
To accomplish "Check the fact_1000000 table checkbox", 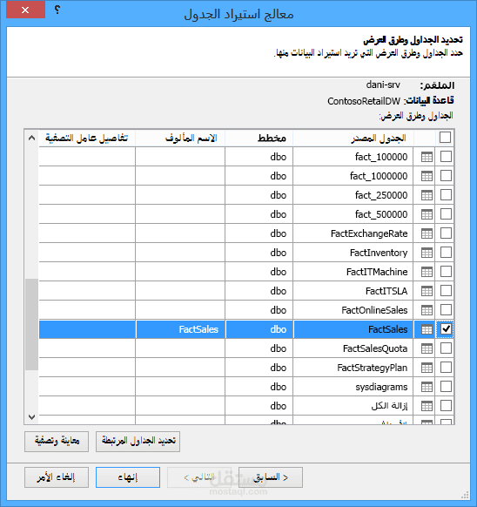I will pos(446,176).
